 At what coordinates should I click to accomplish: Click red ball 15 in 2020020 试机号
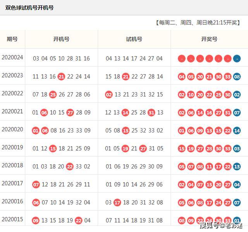(126, 131)
